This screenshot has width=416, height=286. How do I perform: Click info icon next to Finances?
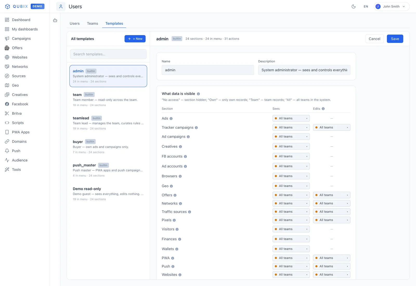(180, 239)
